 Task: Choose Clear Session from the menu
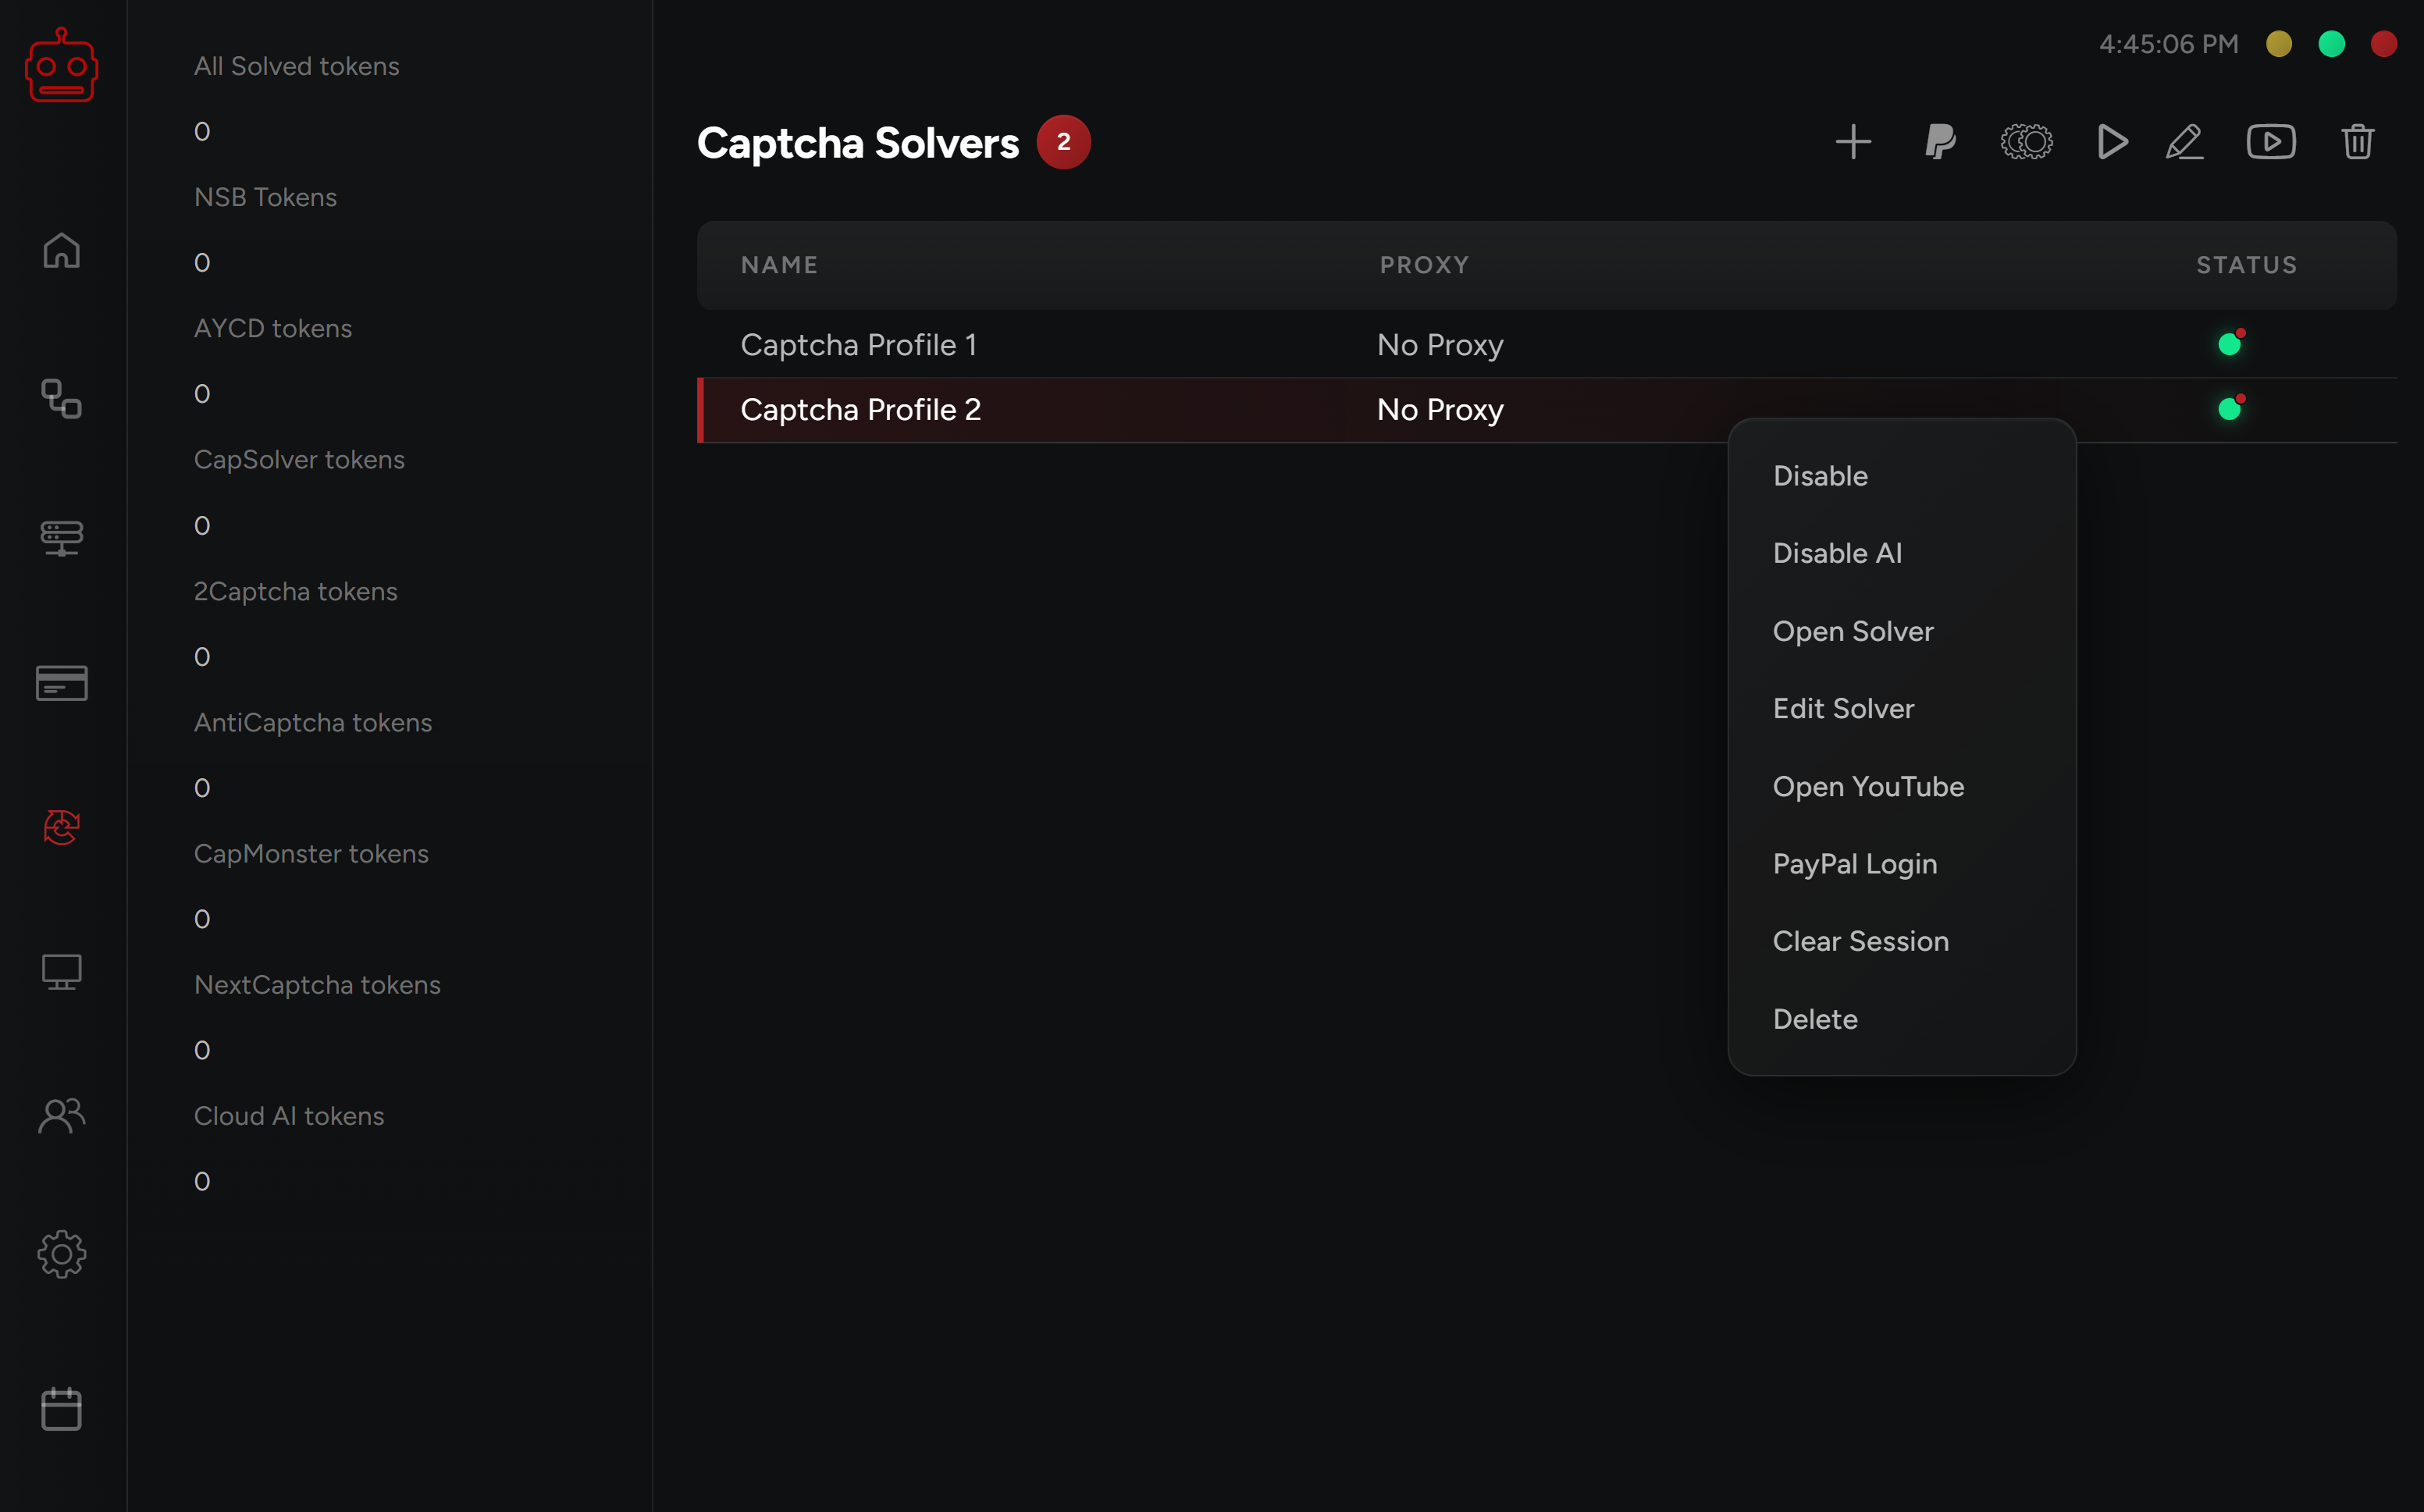point(1860,941)
